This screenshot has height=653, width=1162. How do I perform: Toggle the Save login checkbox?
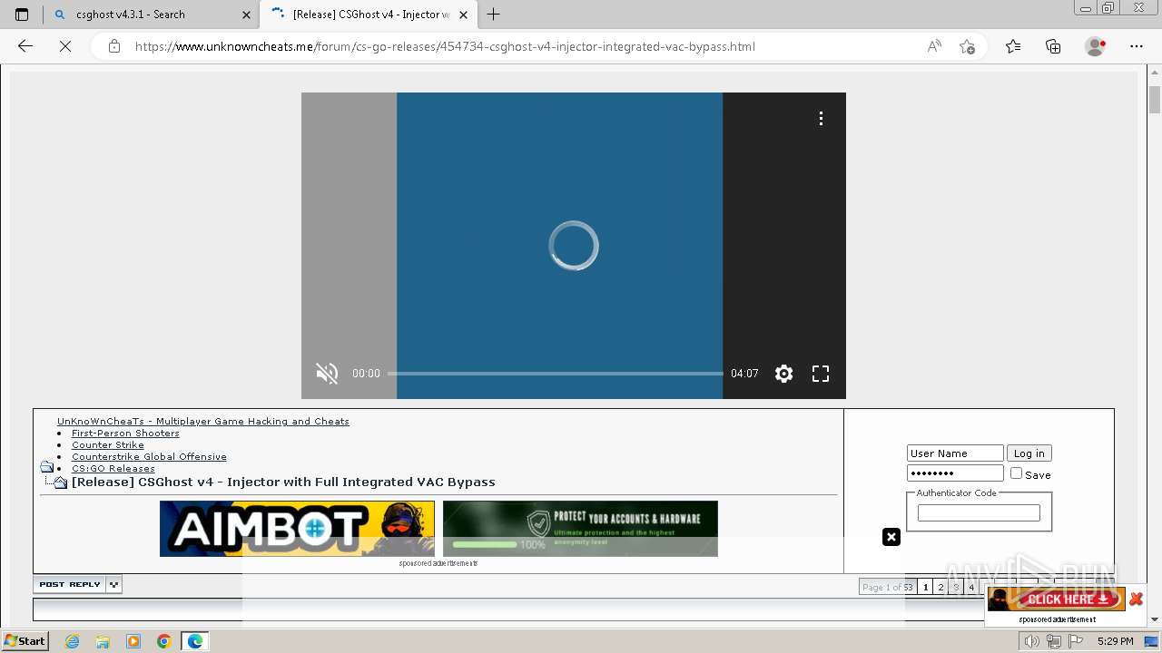click(1017, 473)
